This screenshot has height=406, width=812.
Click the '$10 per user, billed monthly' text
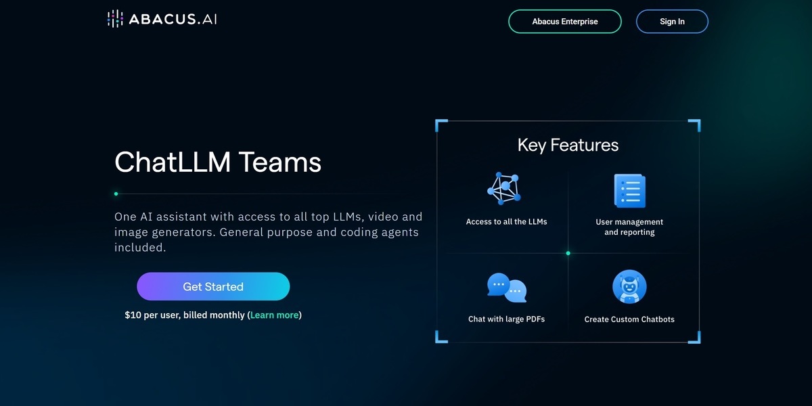pyautogui.click(x=185, y=315)
